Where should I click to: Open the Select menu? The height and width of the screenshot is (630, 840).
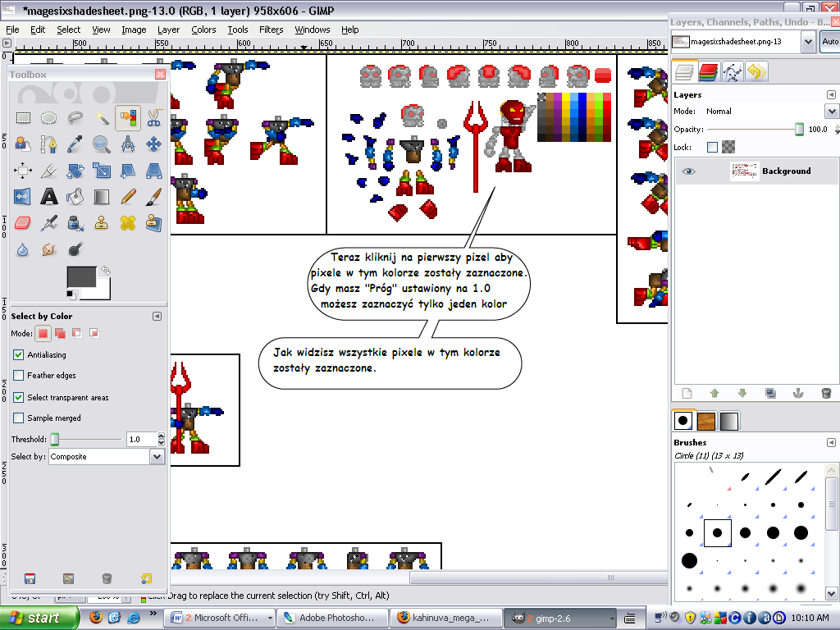click(x=69, y=30)
